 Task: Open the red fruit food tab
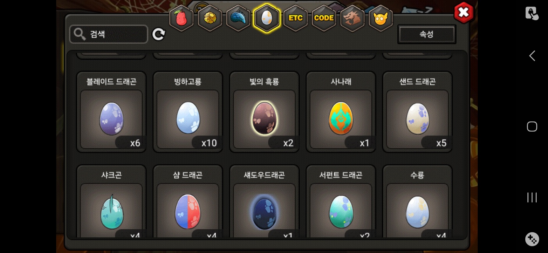181,18
